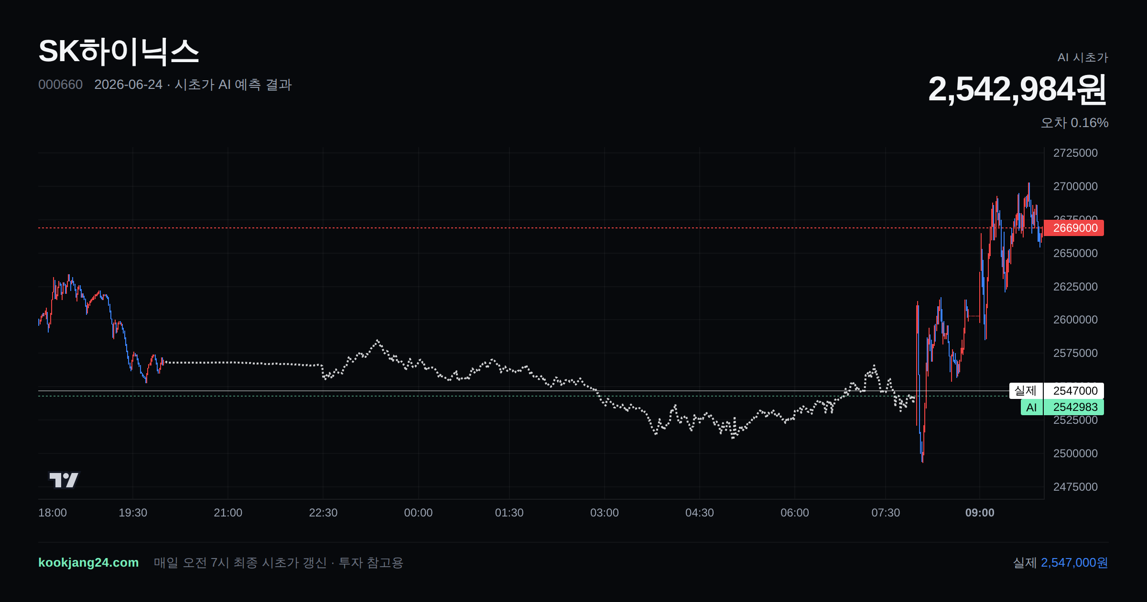Image resolution: width=1147 pixels, height=602 pixels.
Task: Click the 2500000 price axis label
Action: coord(1075,453)
